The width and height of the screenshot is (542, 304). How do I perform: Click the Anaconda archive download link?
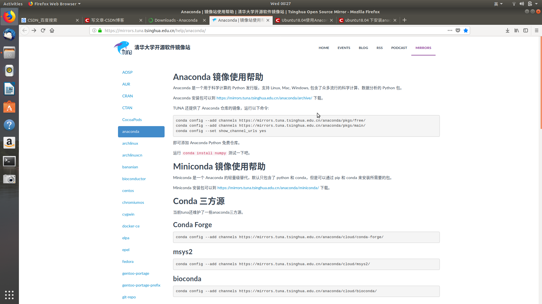coord(265,98)
